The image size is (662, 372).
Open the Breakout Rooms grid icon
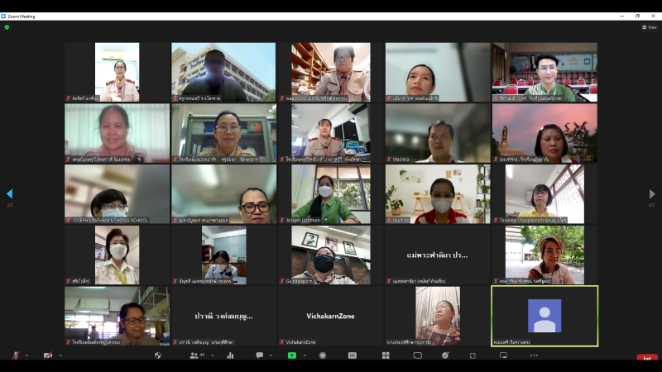tap(386, 355)
